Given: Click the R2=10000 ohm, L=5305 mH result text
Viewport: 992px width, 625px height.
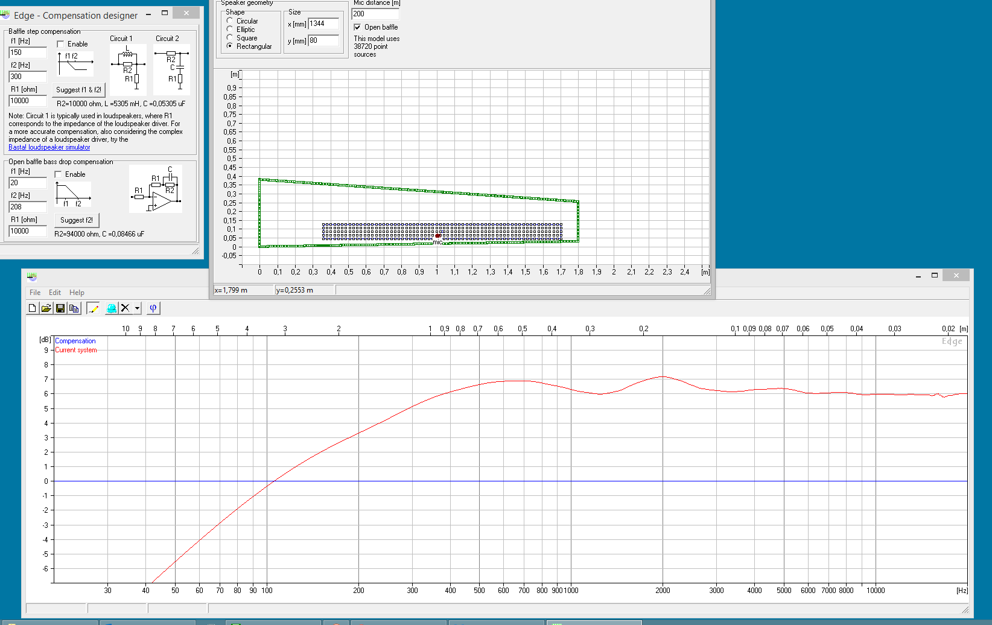Looking at the screenshot, I should (x=121, y=104).
